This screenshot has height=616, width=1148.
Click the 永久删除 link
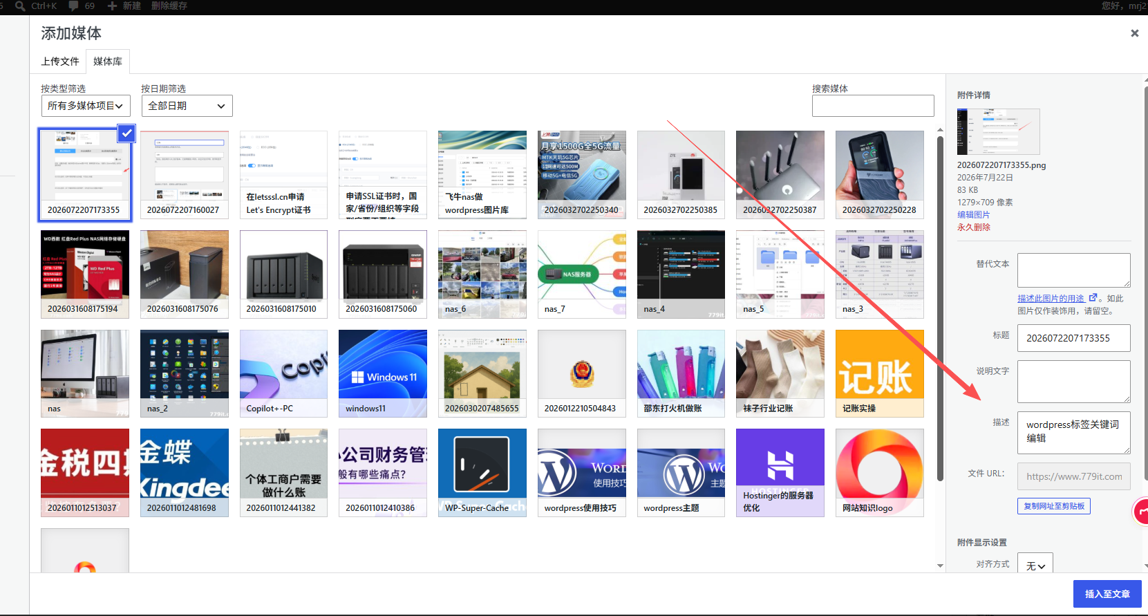(973, 227)
